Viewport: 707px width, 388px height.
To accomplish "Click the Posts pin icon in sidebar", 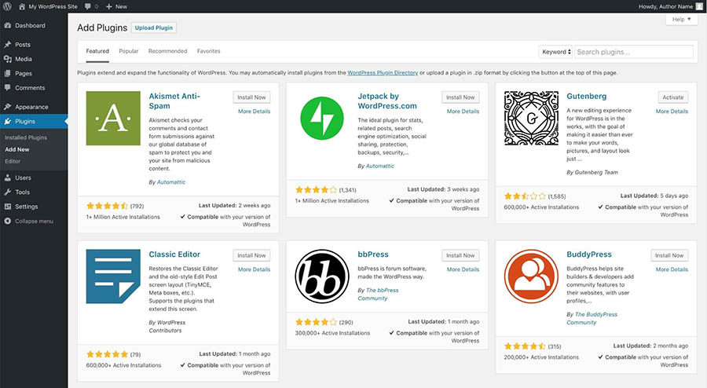I will [x=8, y=45].
